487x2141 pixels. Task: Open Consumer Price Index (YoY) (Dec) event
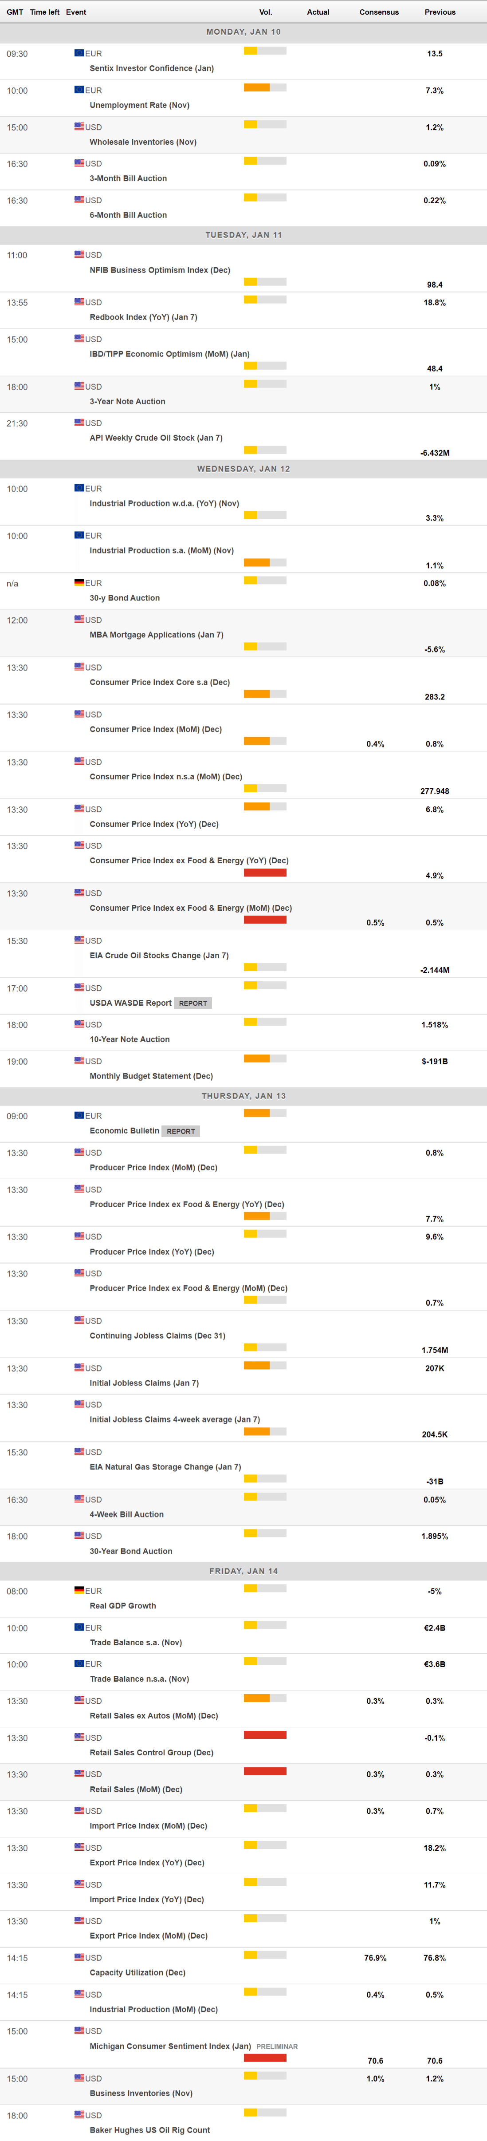click(154, 825)
